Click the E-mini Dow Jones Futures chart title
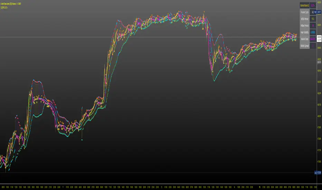The image size is (322, 190). tap(11, 4)
